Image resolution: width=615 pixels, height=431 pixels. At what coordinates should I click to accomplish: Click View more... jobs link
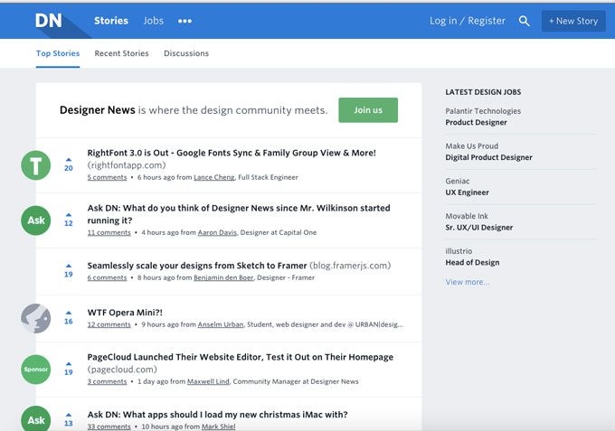coord(468,282)
